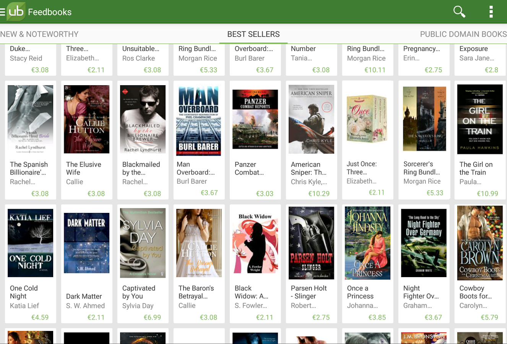Tap the €10.29 price for American Sniper
507x344 pixels.
point(319,193)
